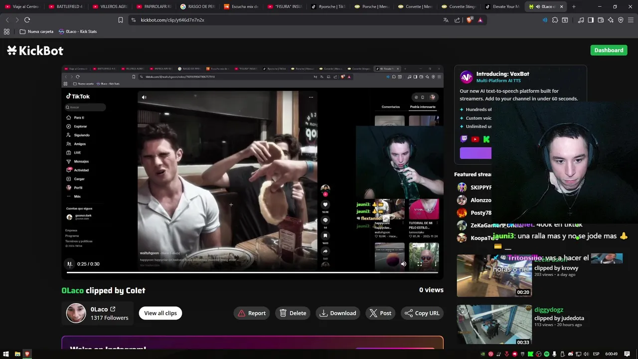The height and width of the screenshot is (359, 638).
Task: Pause the clip playback
Action: coord(70,264)
